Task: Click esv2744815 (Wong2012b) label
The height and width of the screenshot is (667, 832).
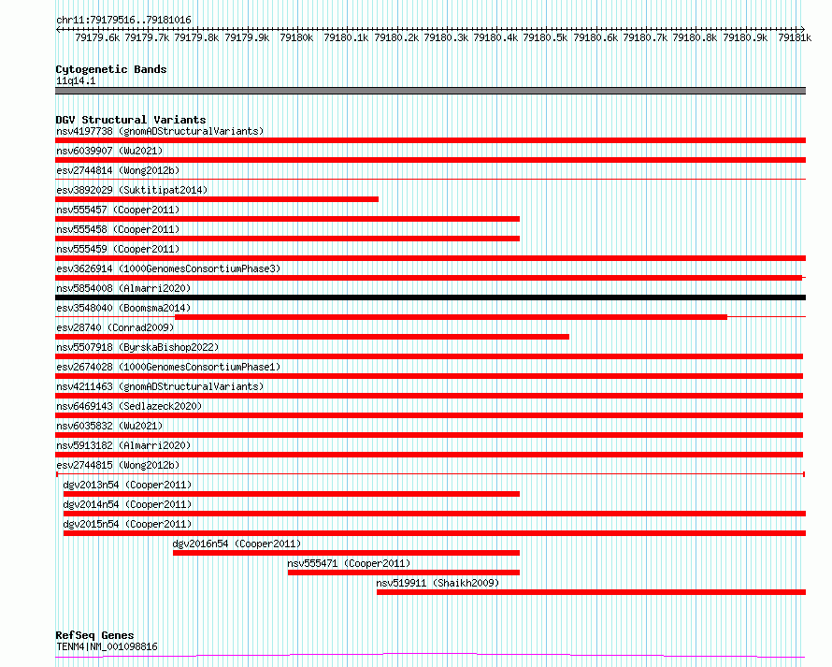Action: (x=118, y=465)
